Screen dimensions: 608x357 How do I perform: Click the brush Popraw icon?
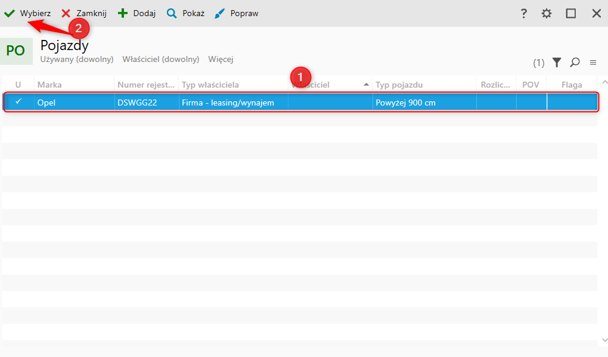(x=219, y=14)
